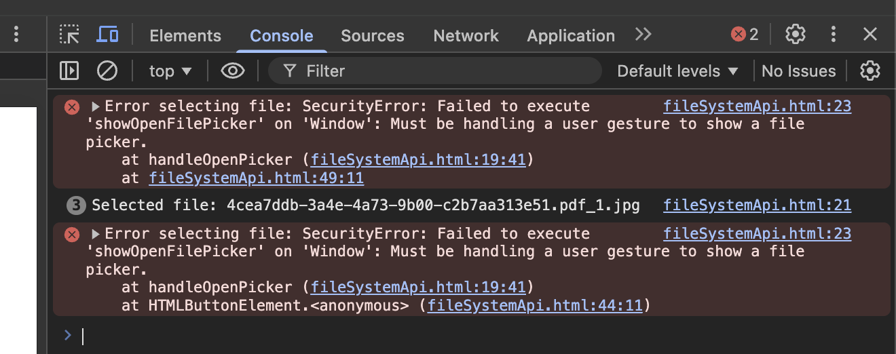
Task: Open the Default levels dropdown
Action: click(x=677, y=71)
